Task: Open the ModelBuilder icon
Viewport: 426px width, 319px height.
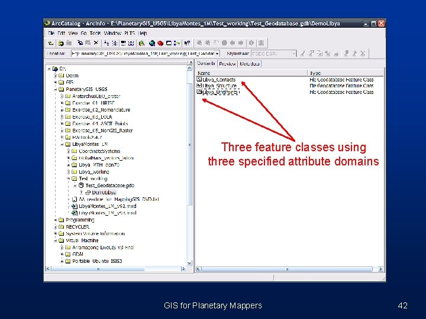Action: (177, 43)
